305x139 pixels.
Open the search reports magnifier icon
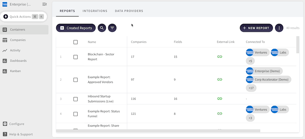(x=102, y=28)
